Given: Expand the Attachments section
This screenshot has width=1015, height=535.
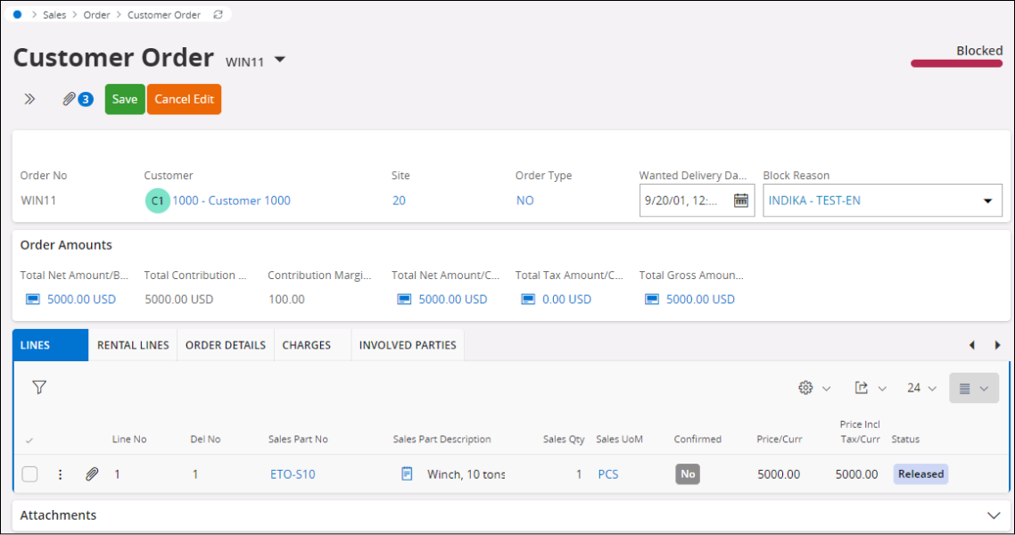Looking at the screenshot, I should click(994, 515).
